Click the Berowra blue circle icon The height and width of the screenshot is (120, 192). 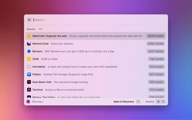29,51
